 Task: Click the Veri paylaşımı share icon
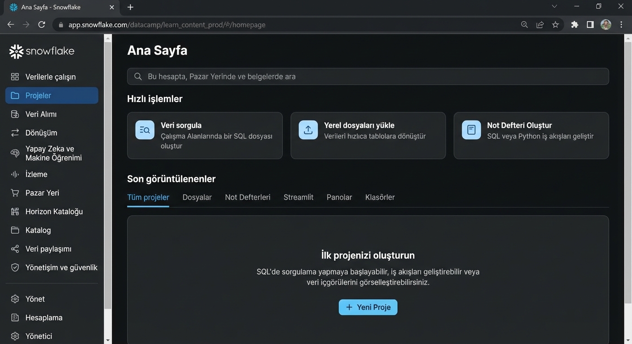pos(15,249)
